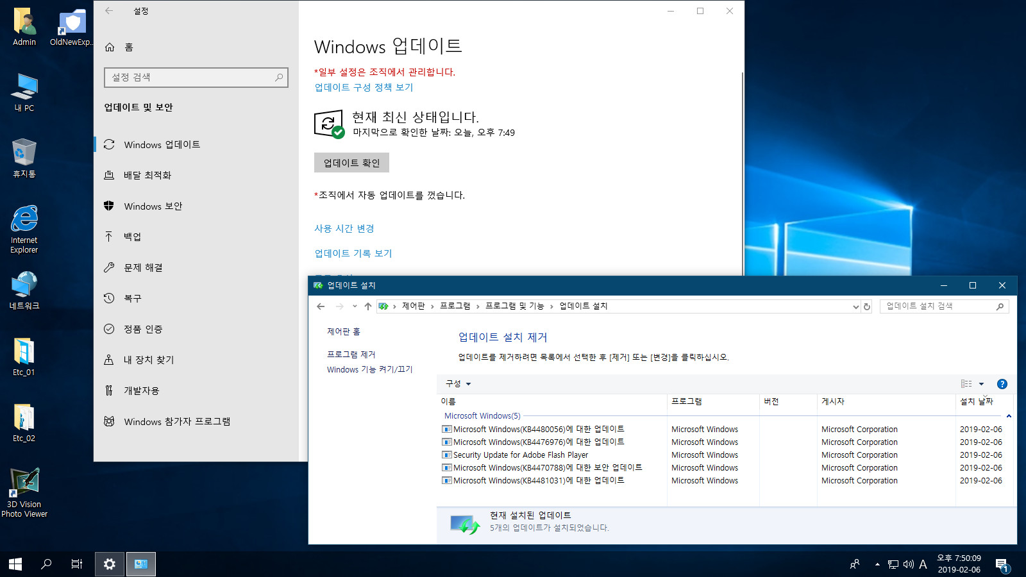This screenshot has height=577, width=1026.
Task: Select Windows 업데이트 in the sidebar
Action: pyautogui.click(x=196, y=144)
